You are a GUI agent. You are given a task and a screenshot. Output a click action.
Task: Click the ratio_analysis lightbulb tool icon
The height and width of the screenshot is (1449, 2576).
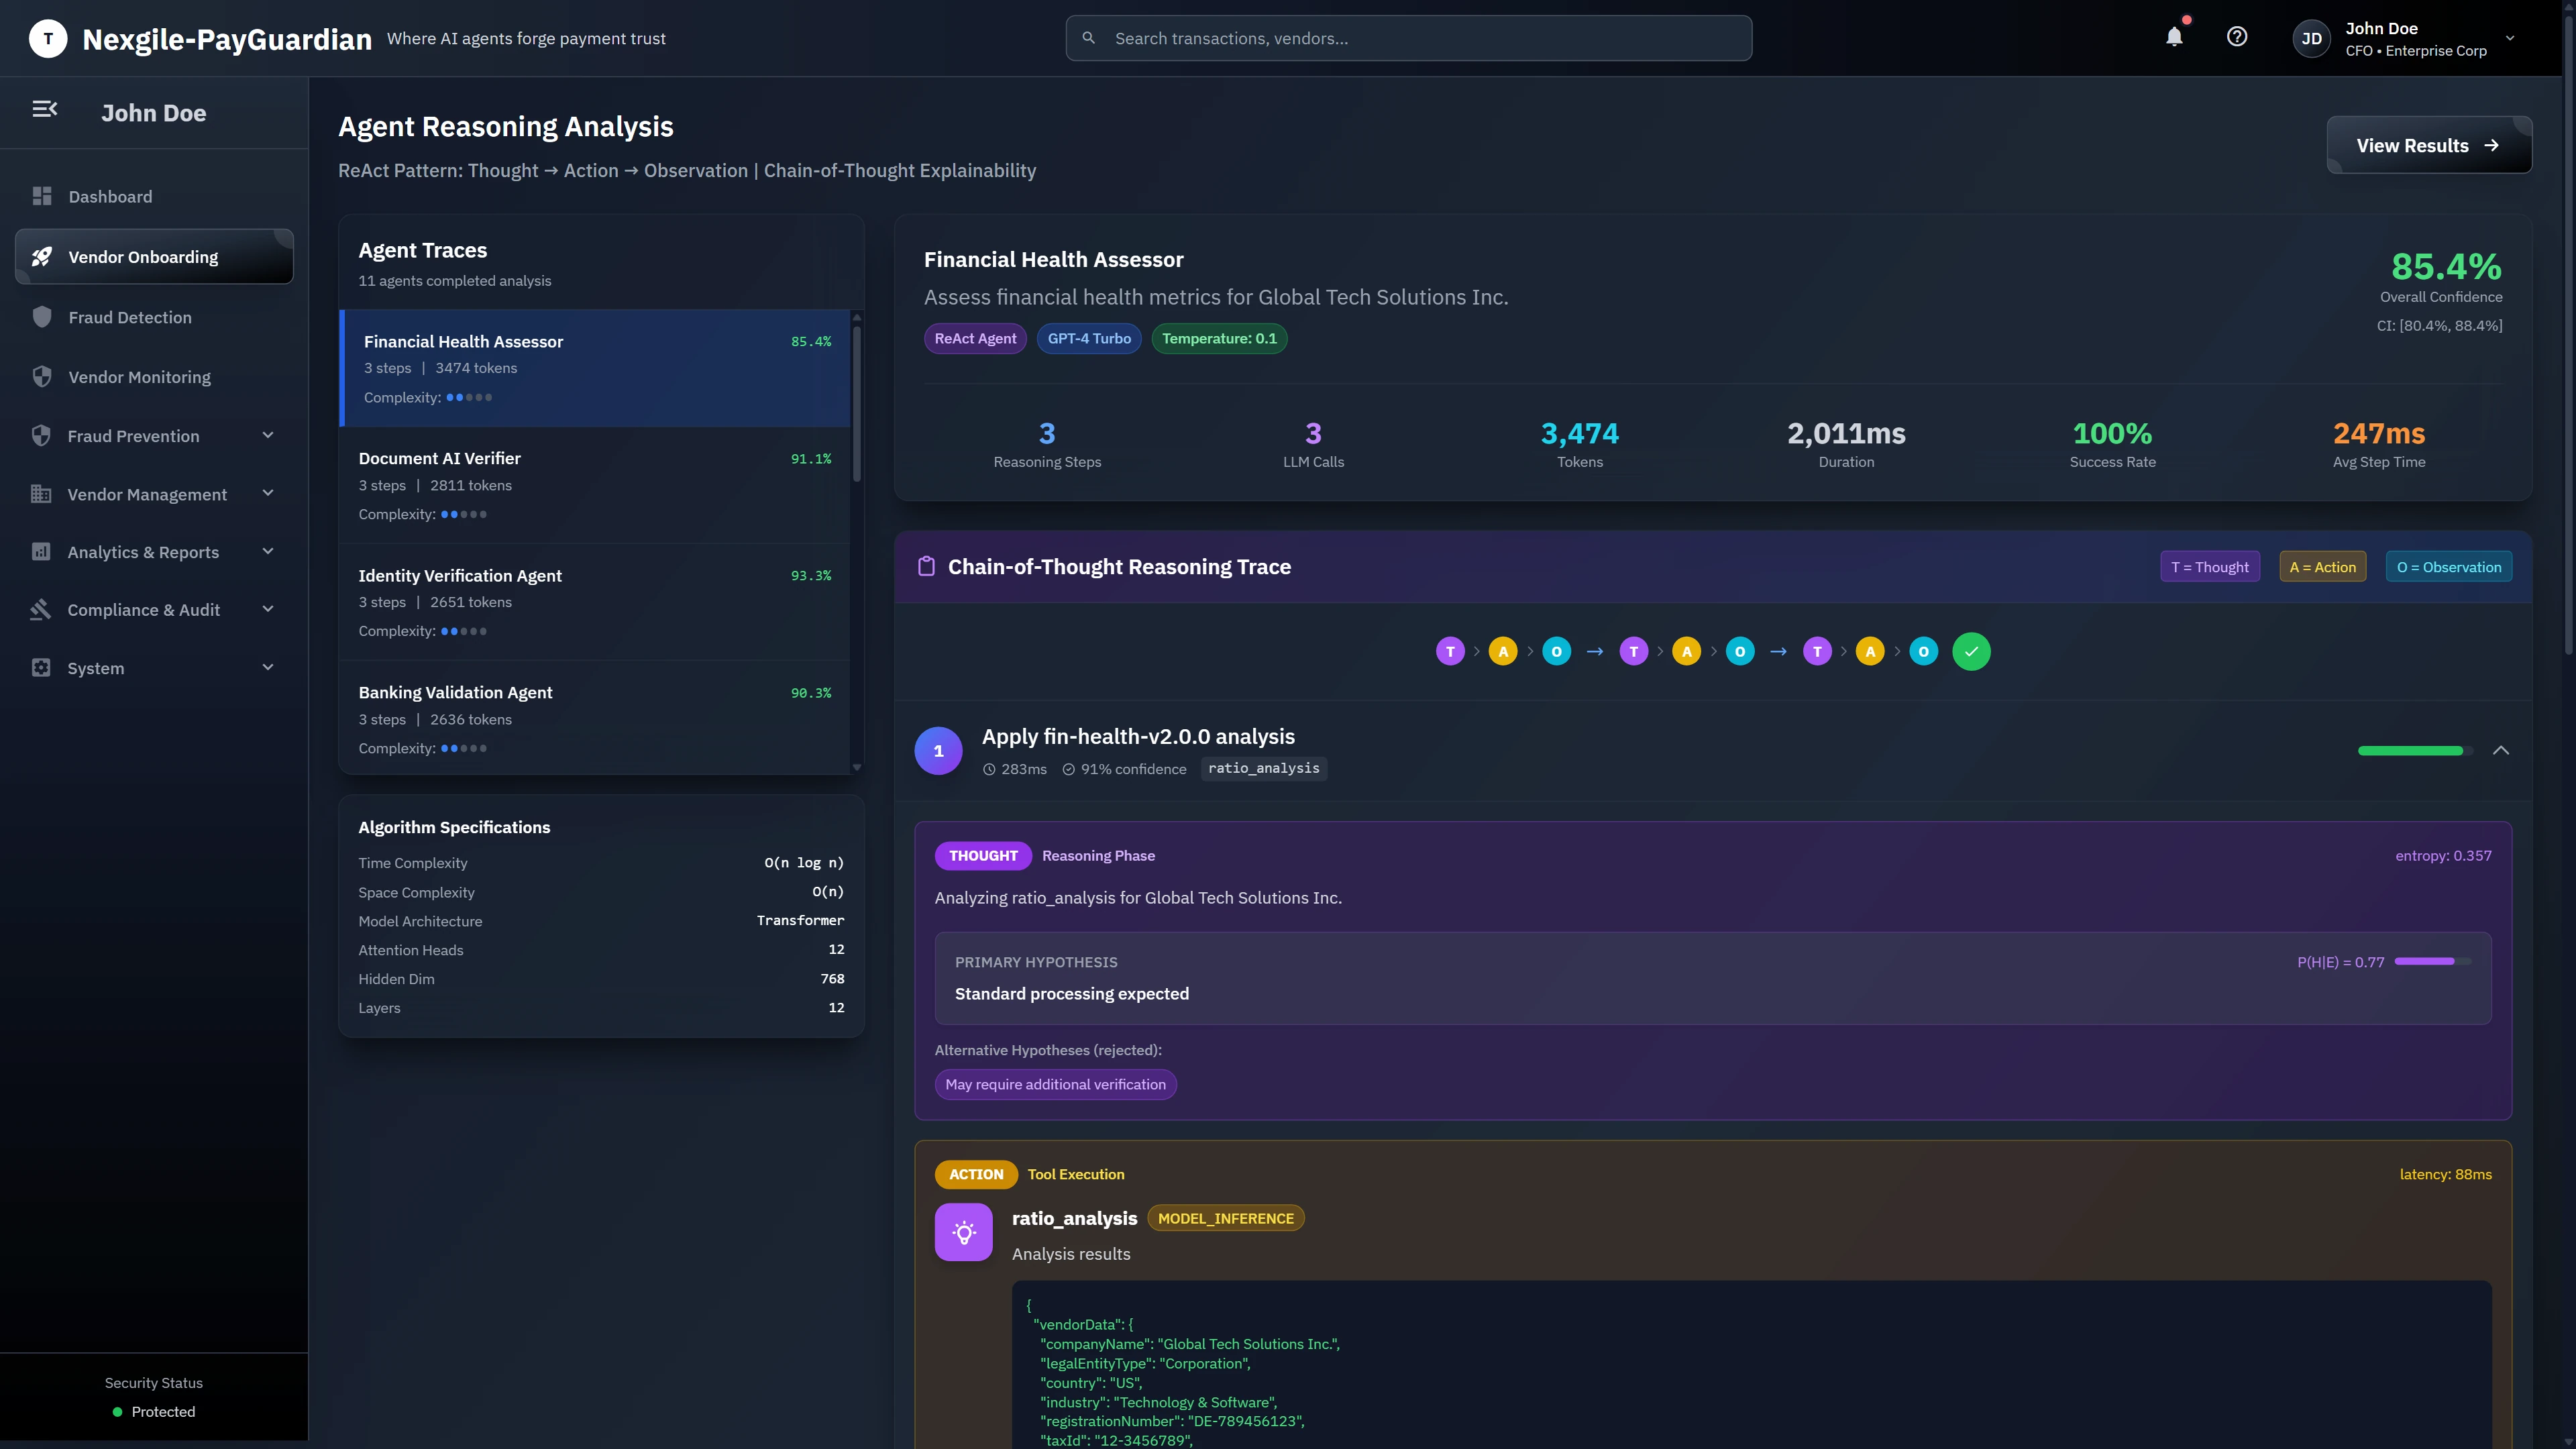963,1231
